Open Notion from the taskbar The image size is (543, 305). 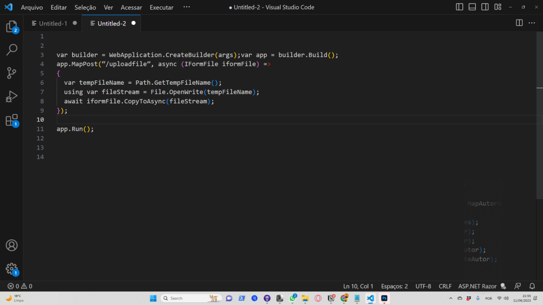click(331, 298)
